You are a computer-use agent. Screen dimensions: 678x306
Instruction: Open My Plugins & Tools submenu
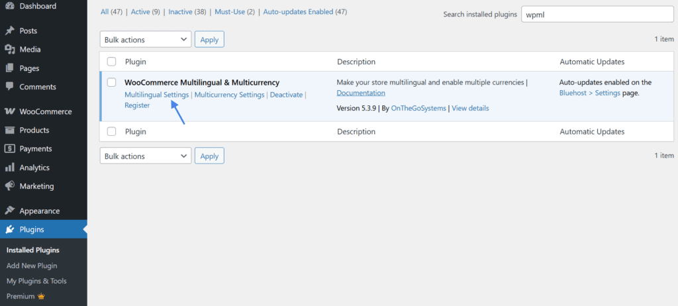(x=36, y=281)
